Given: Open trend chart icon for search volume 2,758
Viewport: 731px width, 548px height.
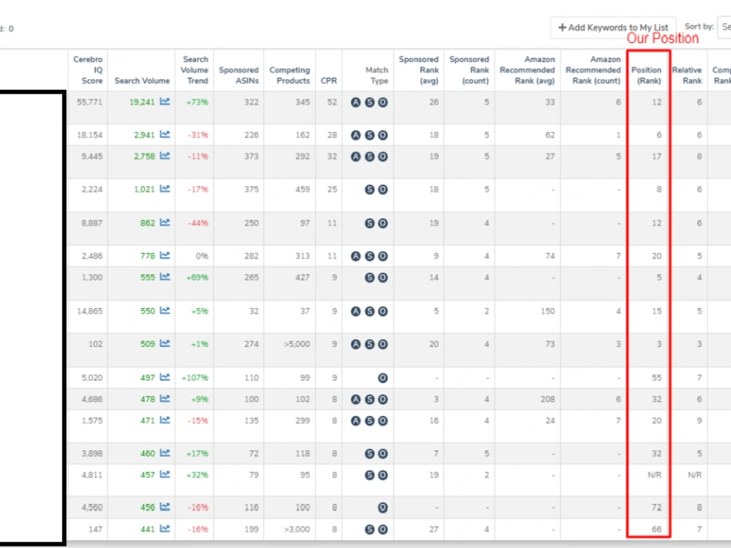Looking at the screenshot, I should click(165, 156).
